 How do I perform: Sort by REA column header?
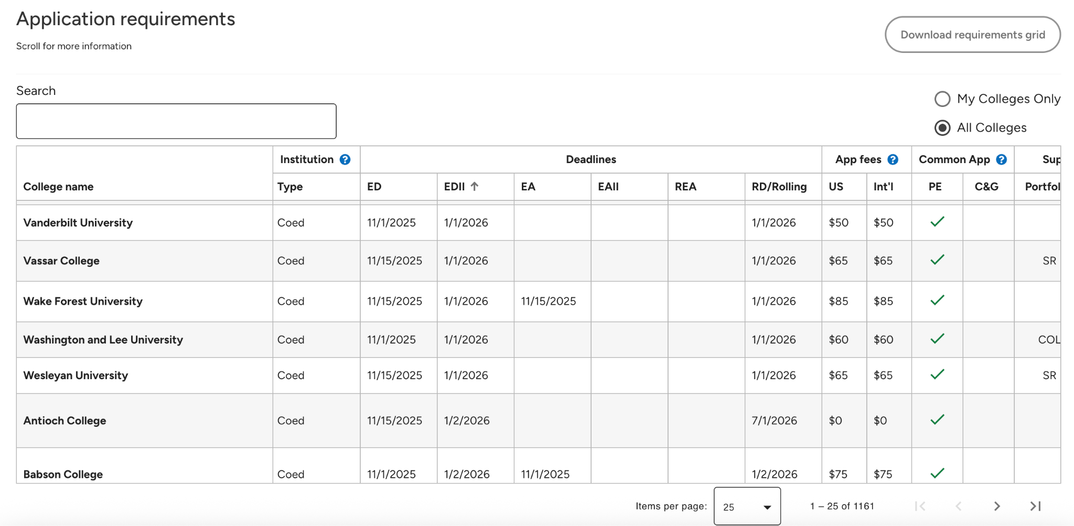(x=685, y=187)
